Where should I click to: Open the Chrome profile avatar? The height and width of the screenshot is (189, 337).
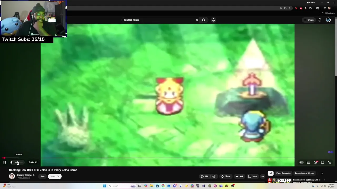pyautogui.click(x=329, y=8)
